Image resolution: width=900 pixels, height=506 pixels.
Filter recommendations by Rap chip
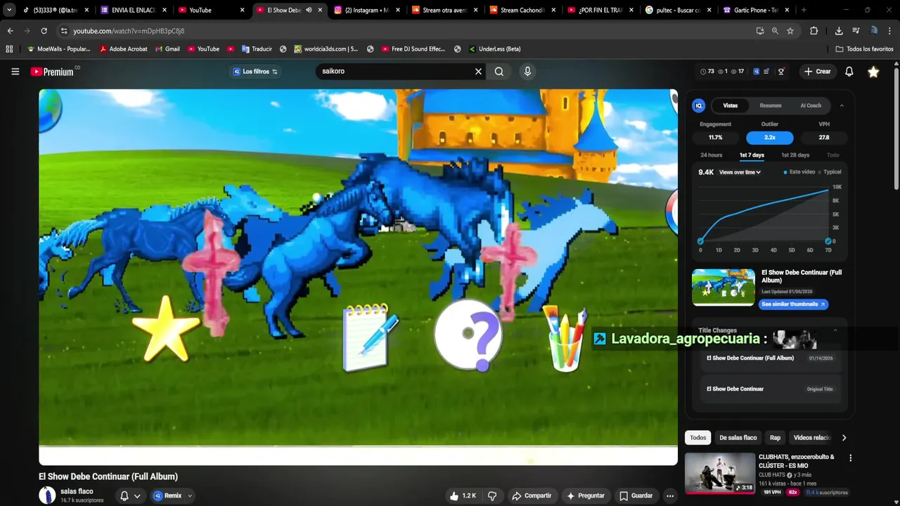point(775,438)
